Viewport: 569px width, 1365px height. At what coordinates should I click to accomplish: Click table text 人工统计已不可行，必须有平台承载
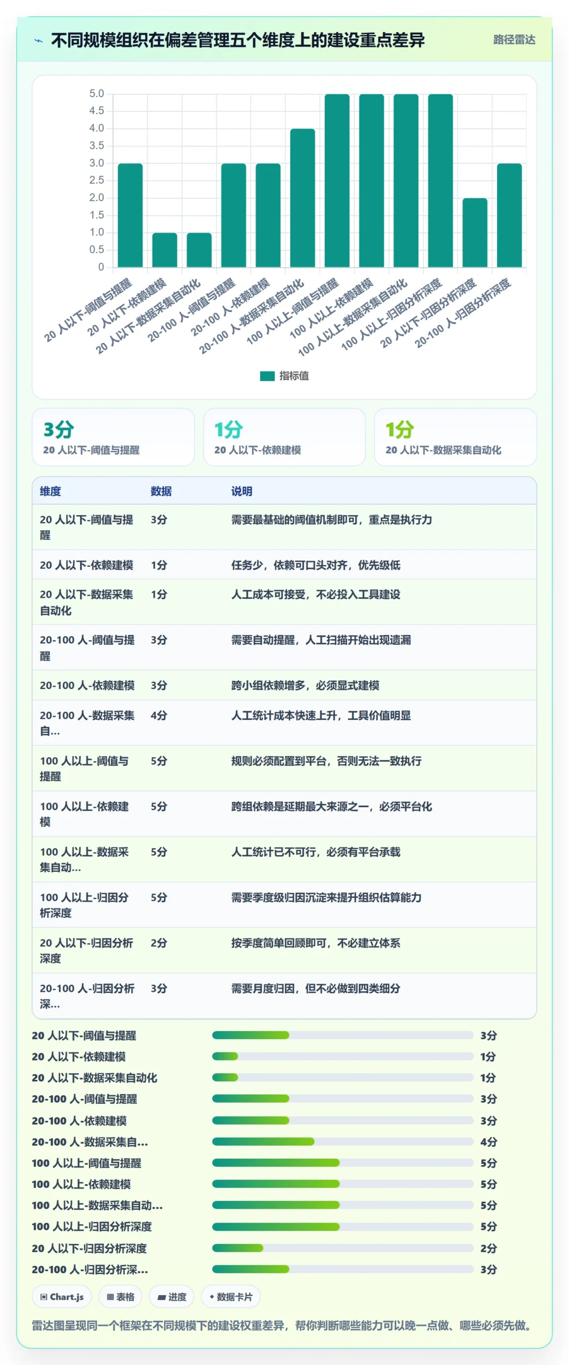316,852
